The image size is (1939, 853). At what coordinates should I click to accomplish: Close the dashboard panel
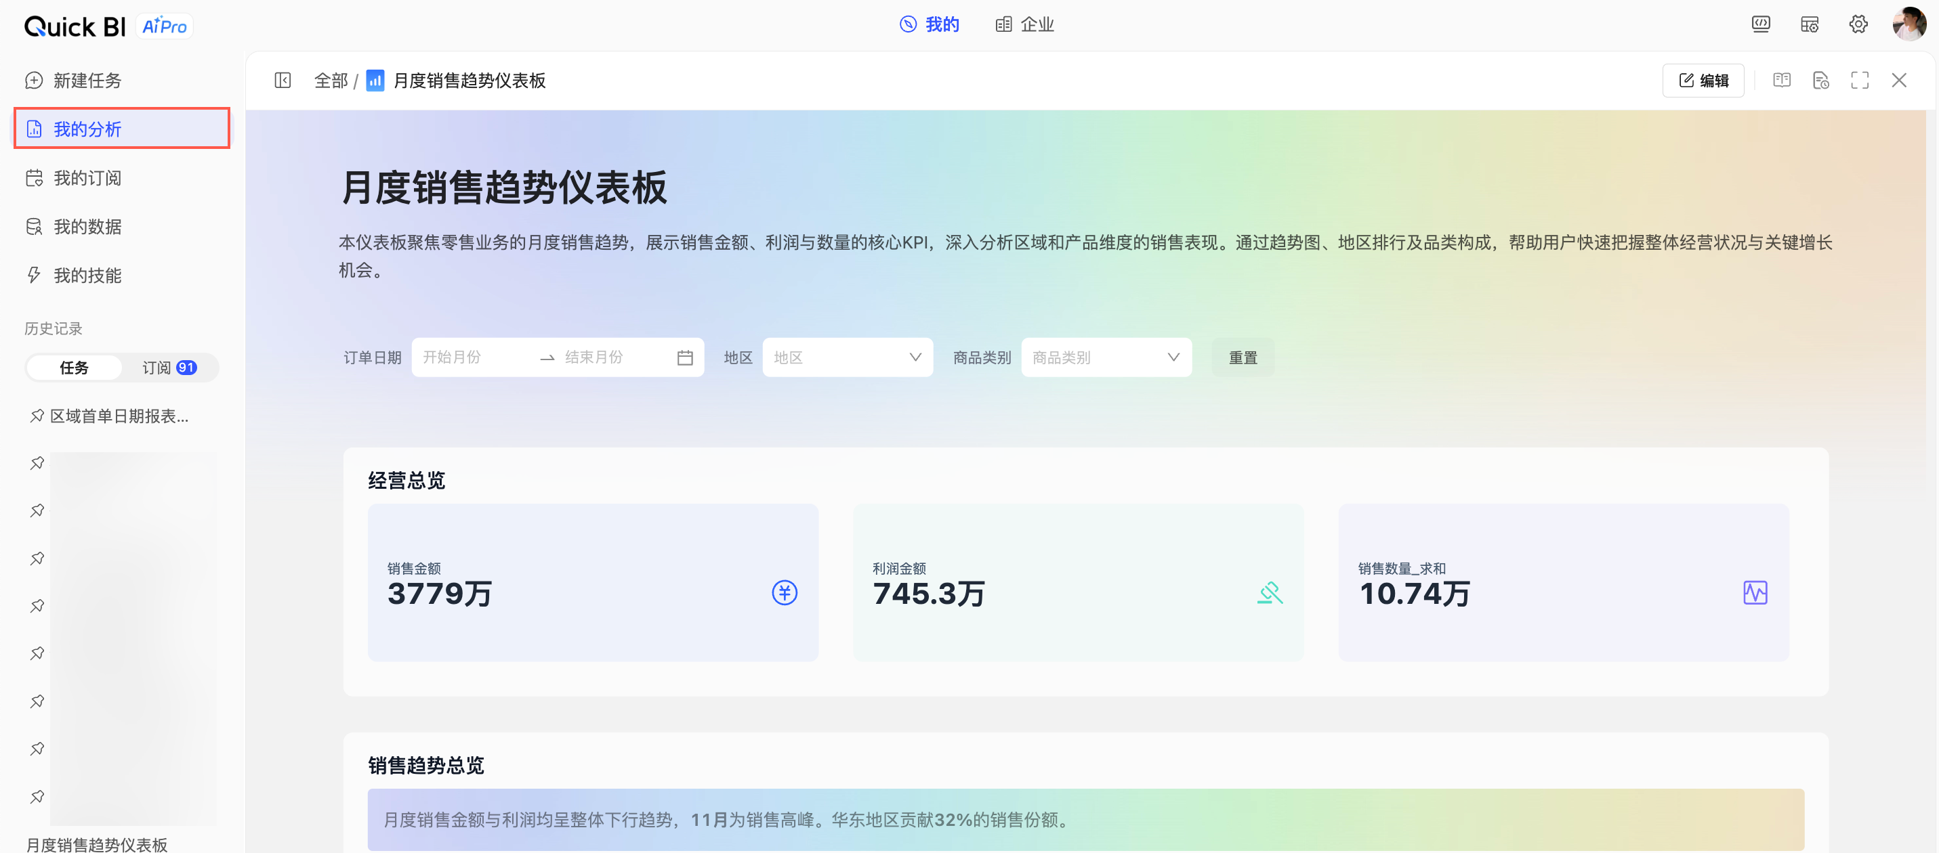(1899, 81)
